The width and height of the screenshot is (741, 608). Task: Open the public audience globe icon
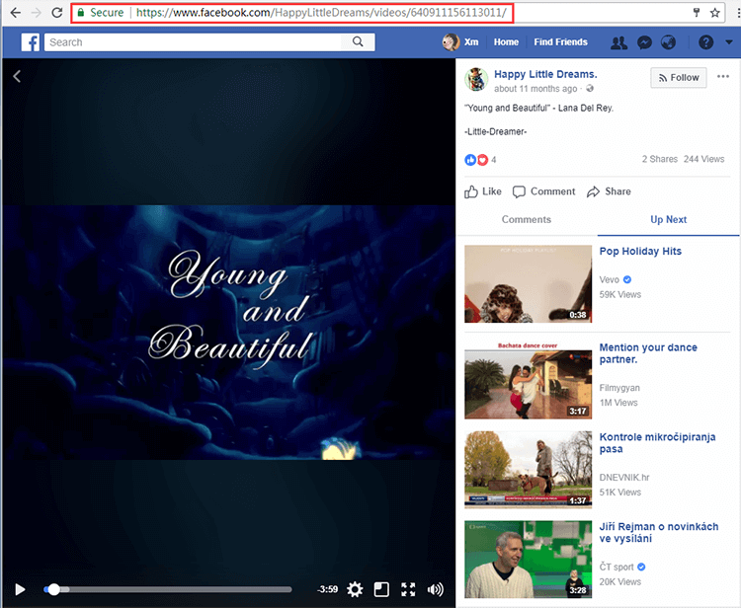click(x=589, y=88)
